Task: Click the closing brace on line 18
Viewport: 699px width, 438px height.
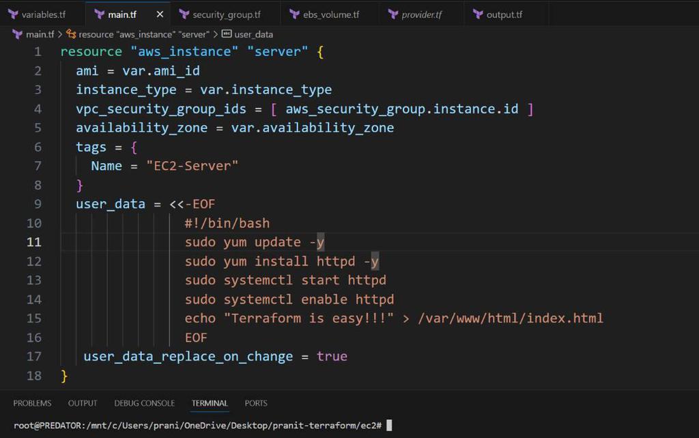Action: pyautogui.click(x=64, y=376)
